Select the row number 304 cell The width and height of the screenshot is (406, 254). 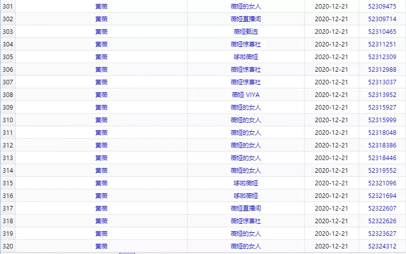8,44
